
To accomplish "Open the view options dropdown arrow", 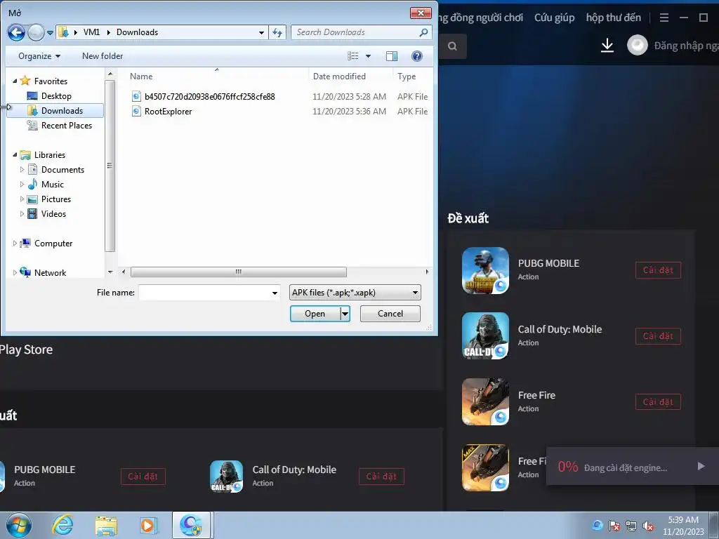I will 368,56.
